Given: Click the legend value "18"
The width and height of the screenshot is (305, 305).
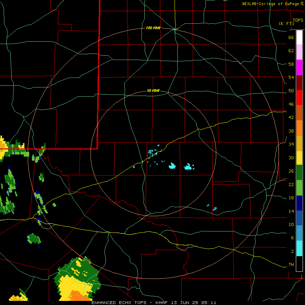Looking at the screenshot, I should (291, 198).
